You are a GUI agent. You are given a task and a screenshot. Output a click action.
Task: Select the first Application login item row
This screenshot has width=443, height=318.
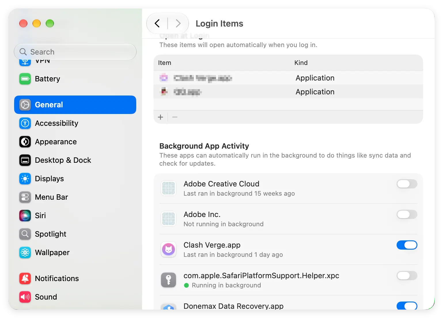pos(288,78)
